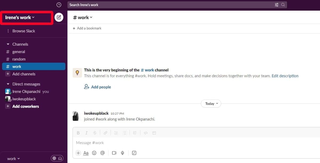Viewport: 320px width, 163px height.
Task: Click the plus attach icon in composer
Action: [x=78, y=153]
